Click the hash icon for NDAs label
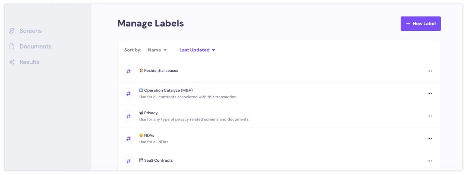 click(x=128, y=139)
